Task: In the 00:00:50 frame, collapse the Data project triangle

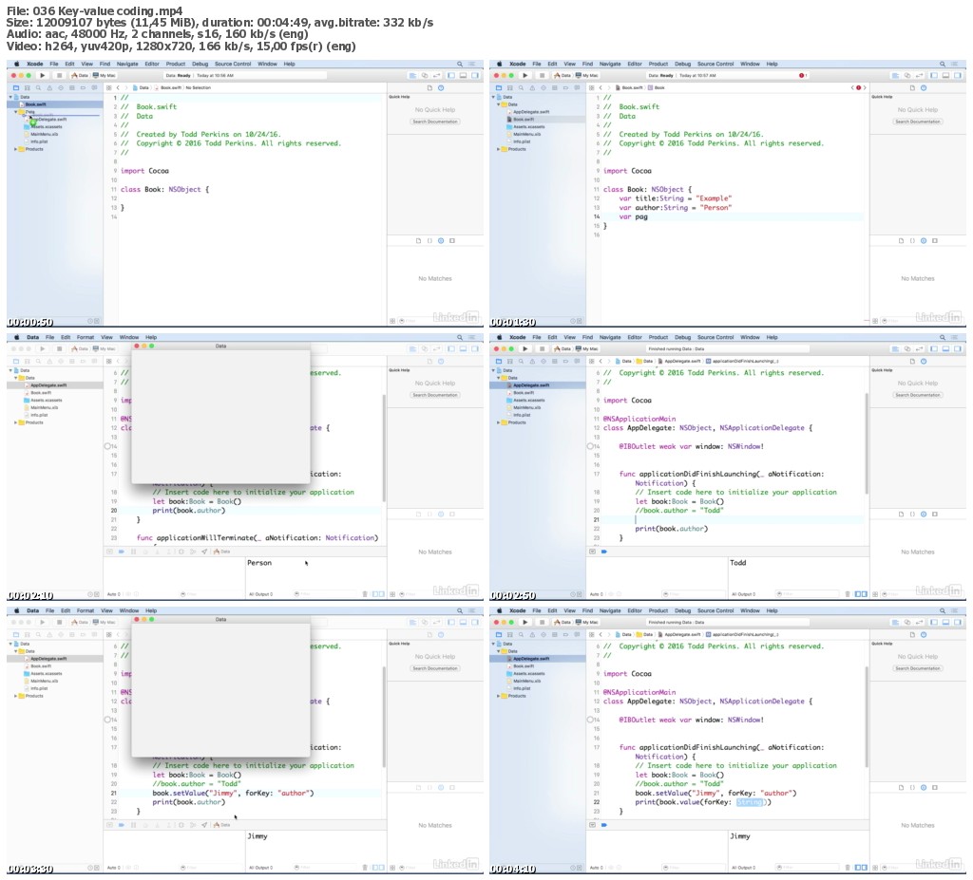Action: click(10, 97)
